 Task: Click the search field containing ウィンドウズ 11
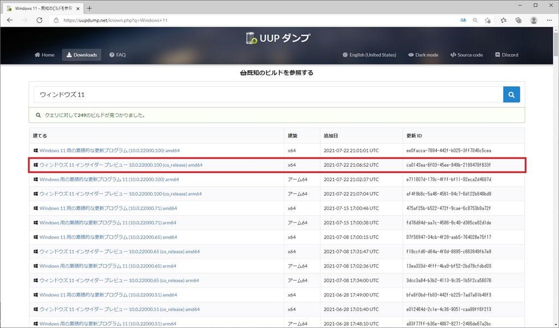(x=268, y=95)
